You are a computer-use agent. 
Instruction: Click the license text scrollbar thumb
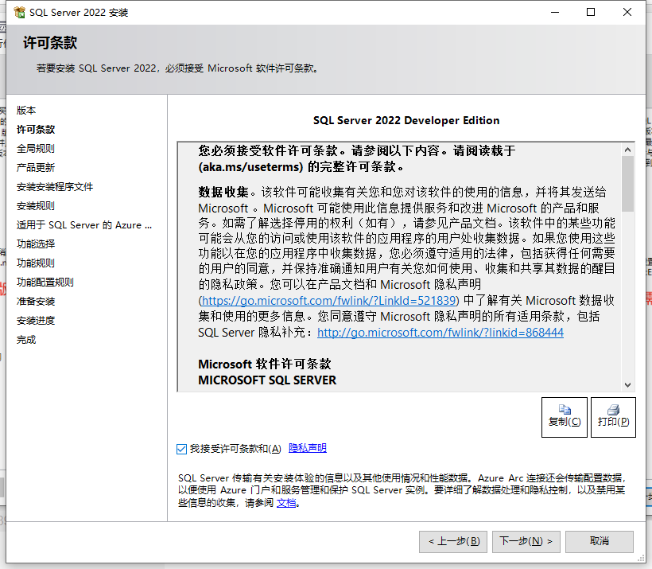coord(627,184)
